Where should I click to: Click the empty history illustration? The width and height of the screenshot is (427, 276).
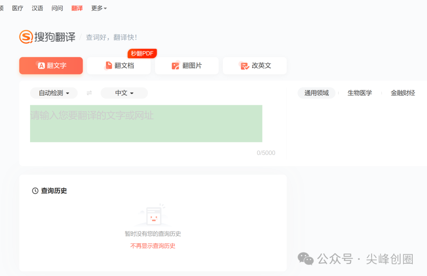point(153,215)
